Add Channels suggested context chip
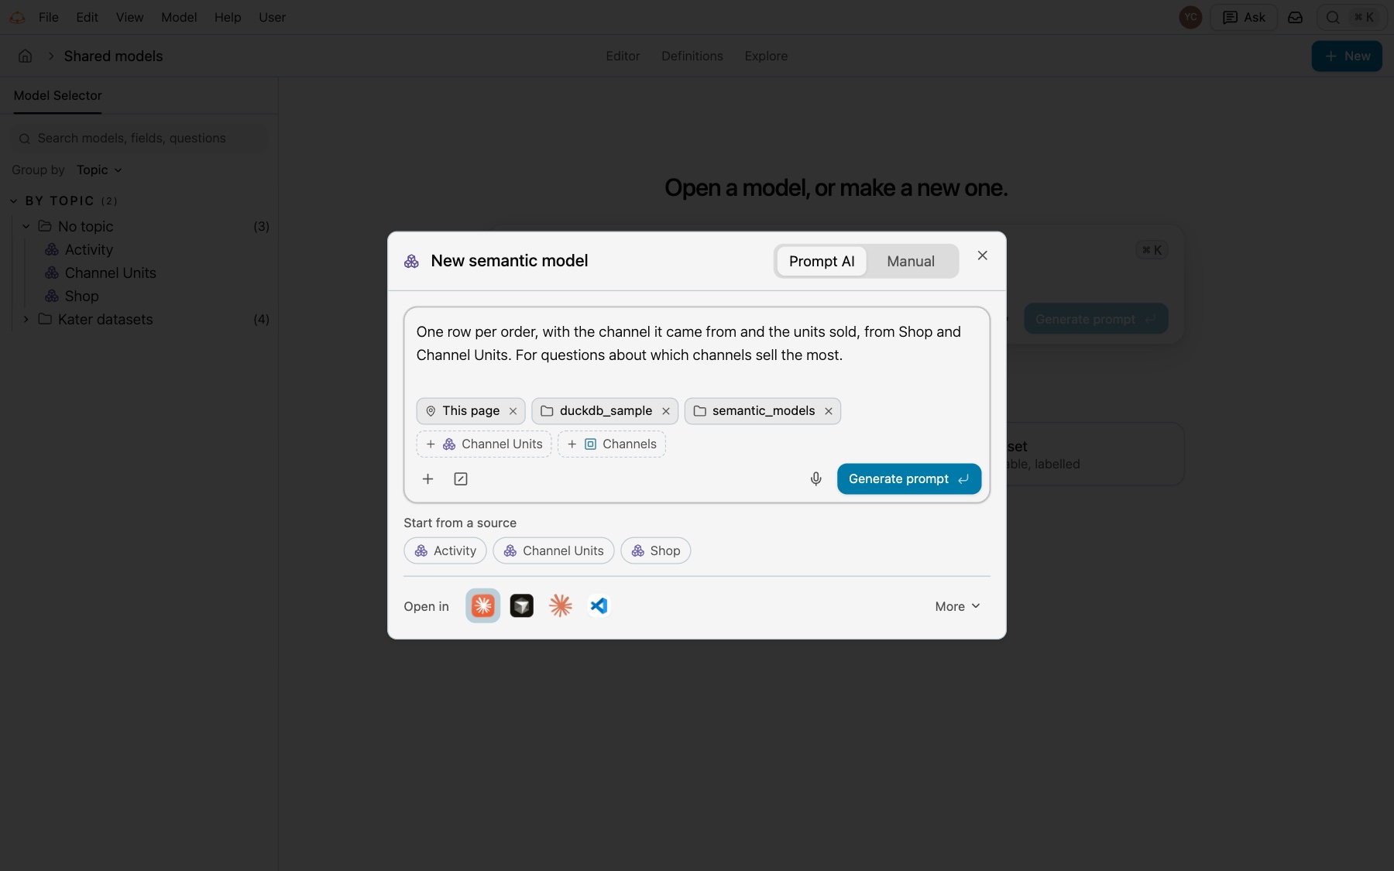Viewport: 1394px width, 871px height. (x=612, y=444)
